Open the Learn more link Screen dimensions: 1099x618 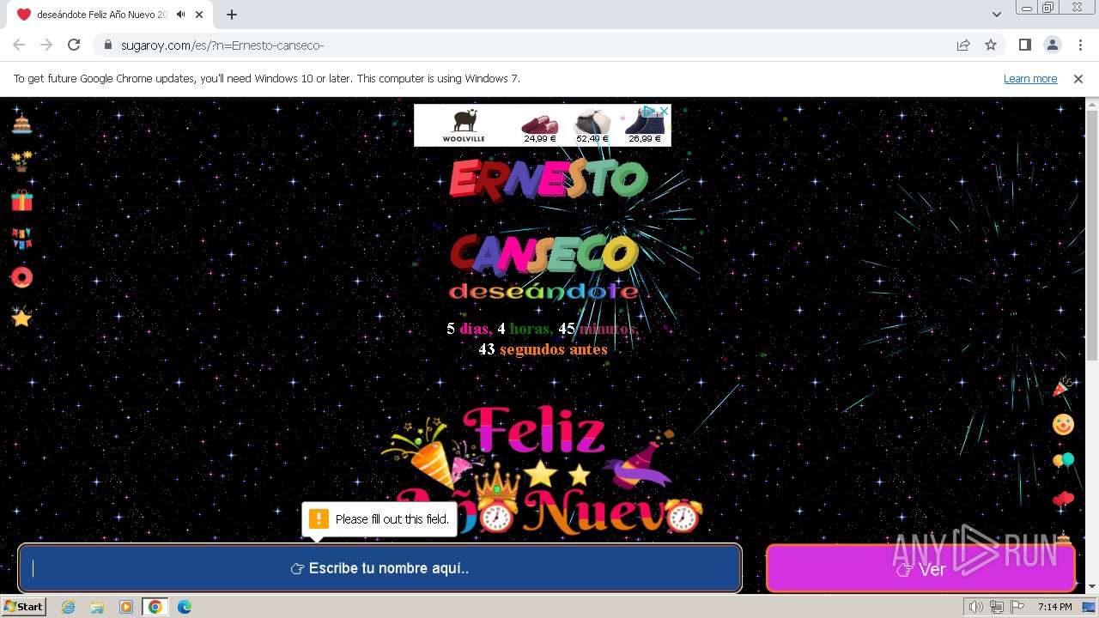click(x=1030, y=79)
